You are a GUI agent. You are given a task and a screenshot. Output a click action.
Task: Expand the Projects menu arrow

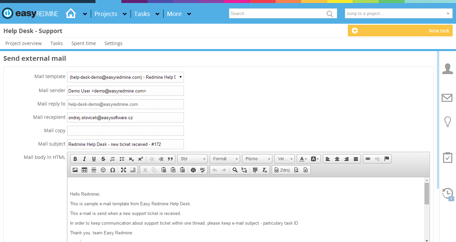tap(125, 14)
